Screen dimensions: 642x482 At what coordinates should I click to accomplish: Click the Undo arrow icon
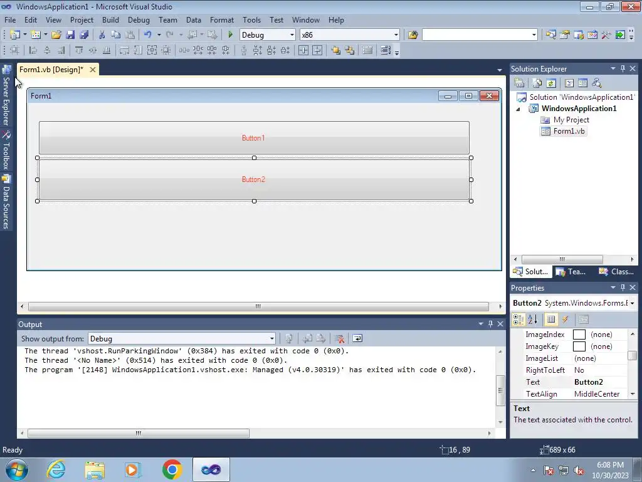(148, 35)
